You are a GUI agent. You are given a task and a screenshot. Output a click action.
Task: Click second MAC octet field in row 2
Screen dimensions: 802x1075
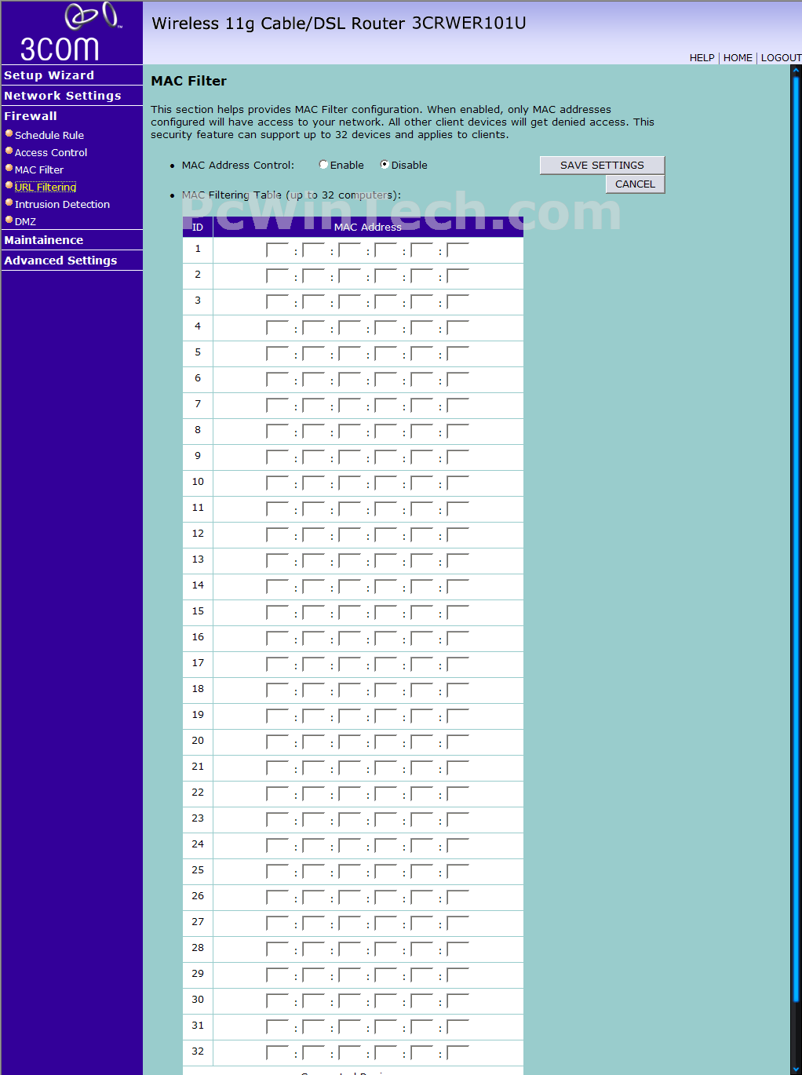click(x=314, y=276)
